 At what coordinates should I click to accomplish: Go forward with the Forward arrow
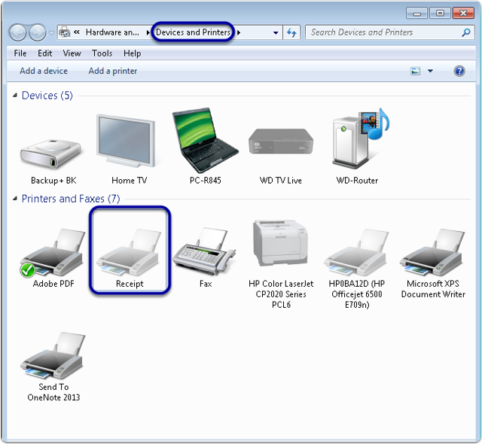coord(38,32)
